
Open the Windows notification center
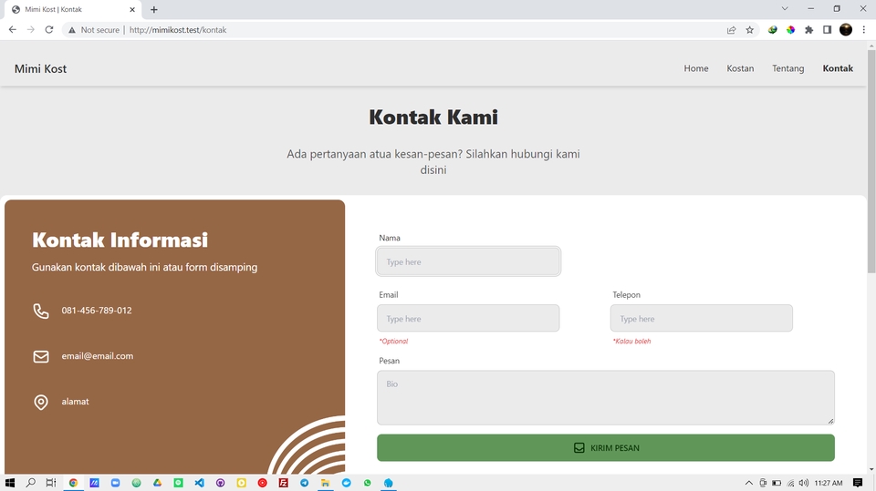pos(858,483)
